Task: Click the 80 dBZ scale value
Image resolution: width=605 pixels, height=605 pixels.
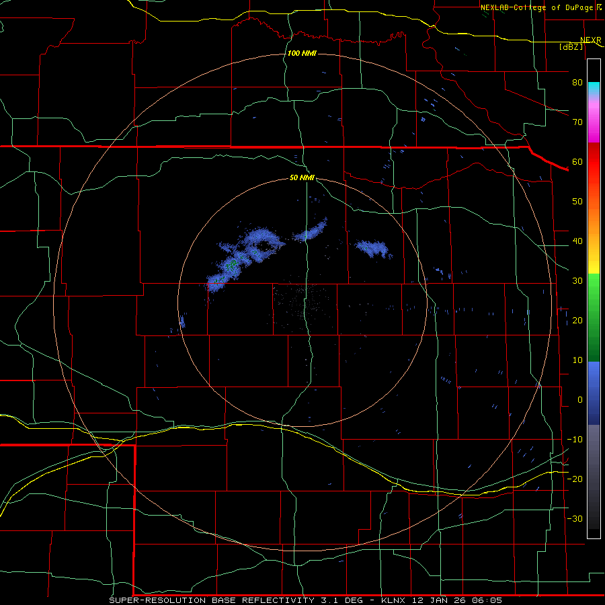Action: coord(577,83)
